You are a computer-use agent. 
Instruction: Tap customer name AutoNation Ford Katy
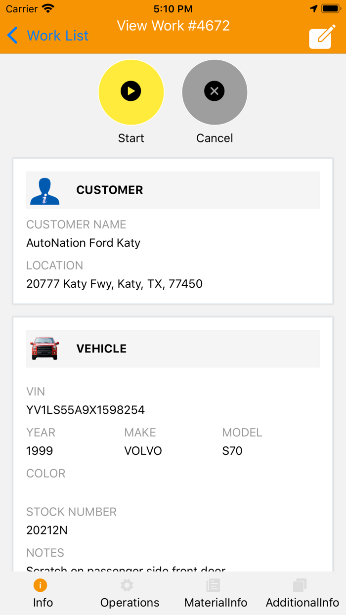83,243
